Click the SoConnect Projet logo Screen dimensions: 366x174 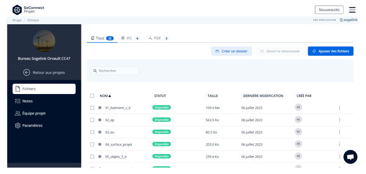pos(28,9)
